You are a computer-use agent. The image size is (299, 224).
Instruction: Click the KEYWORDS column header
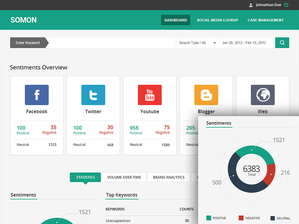(115, 209)
